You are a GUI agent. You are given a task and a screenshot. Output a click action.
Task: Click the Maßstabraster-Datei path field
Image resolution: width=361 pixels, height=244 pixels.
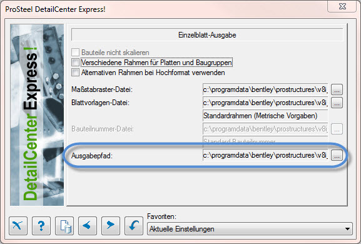click(x=265, y=89)
